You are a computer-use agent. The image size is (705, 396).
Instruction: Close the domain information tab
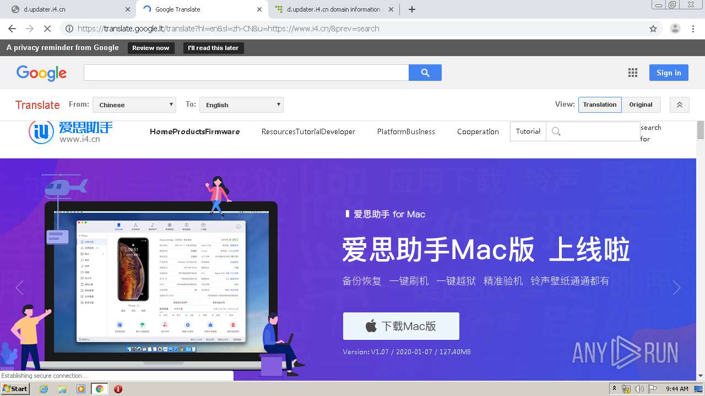[391, 9]
